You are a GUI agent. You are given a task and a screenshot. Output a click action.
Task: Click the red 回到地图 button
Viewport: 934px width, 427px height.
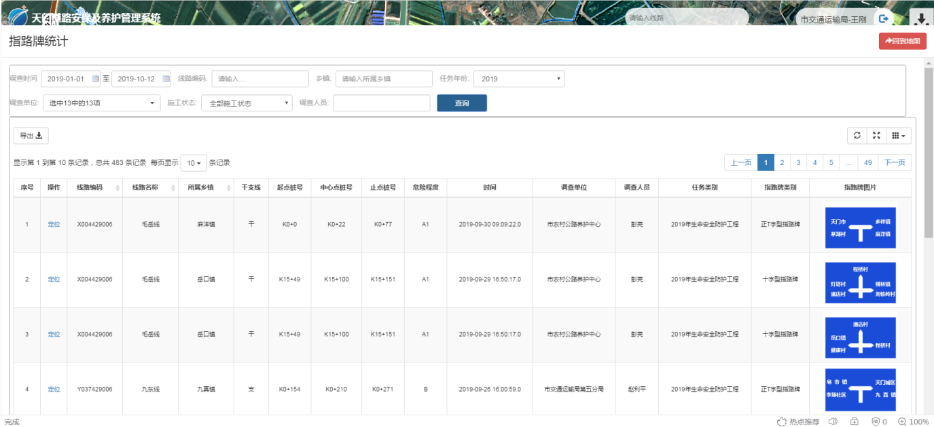(902, 41)
